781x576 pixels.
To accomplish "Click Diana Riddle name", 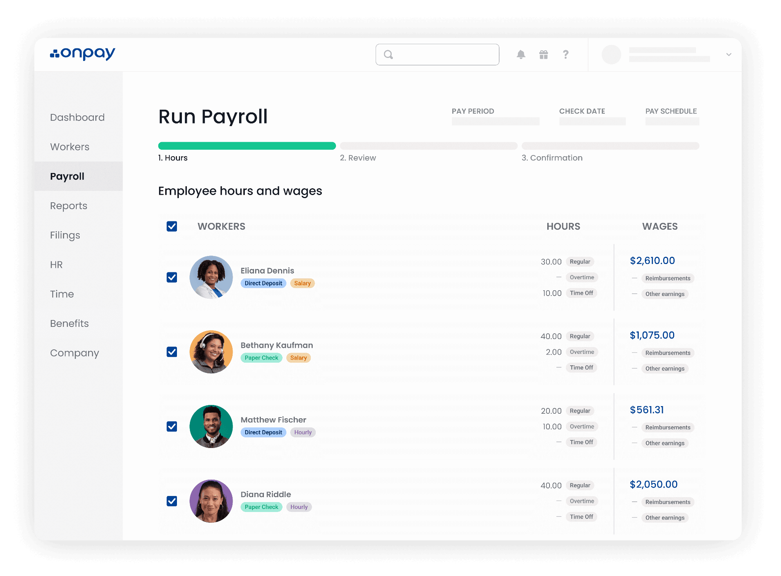I will (x=266, y=494).
